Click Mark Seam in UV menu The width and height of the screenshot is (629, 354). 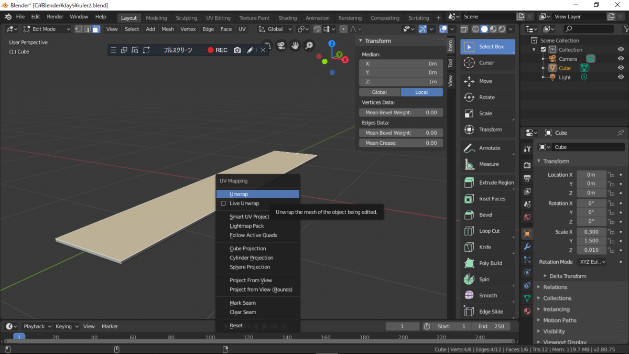(x=243, y=303)
